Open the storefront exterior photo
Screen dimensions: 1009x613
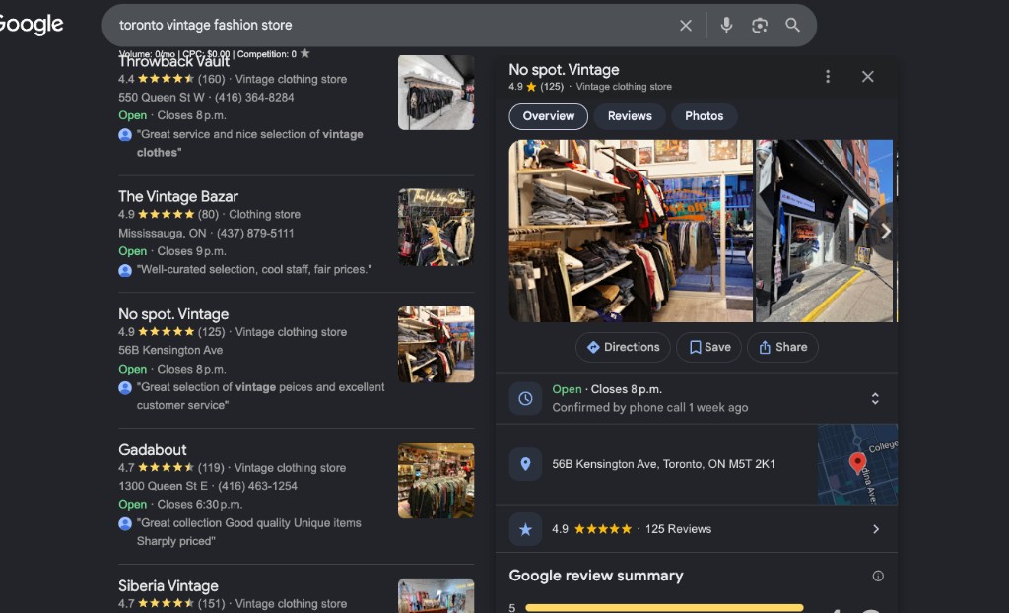pyautogui.click(x=825, y=232)
